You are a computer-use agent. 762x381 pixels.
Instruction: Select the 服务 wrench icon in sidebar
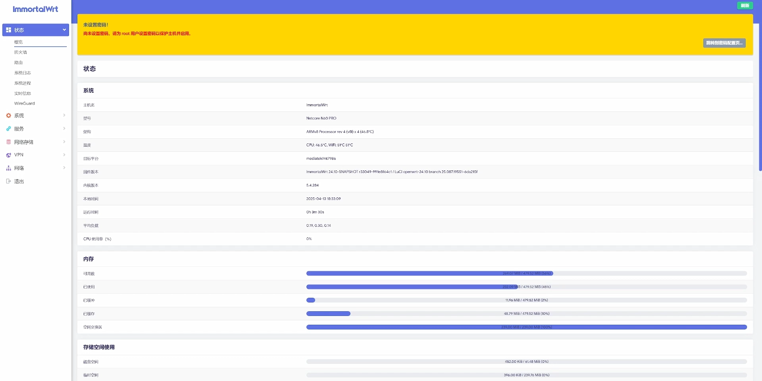(x=8, y=128)
